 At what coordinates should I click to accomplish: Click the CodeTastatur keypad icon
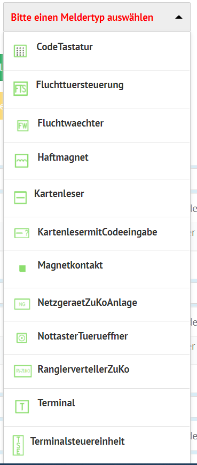tap(20, 51)
